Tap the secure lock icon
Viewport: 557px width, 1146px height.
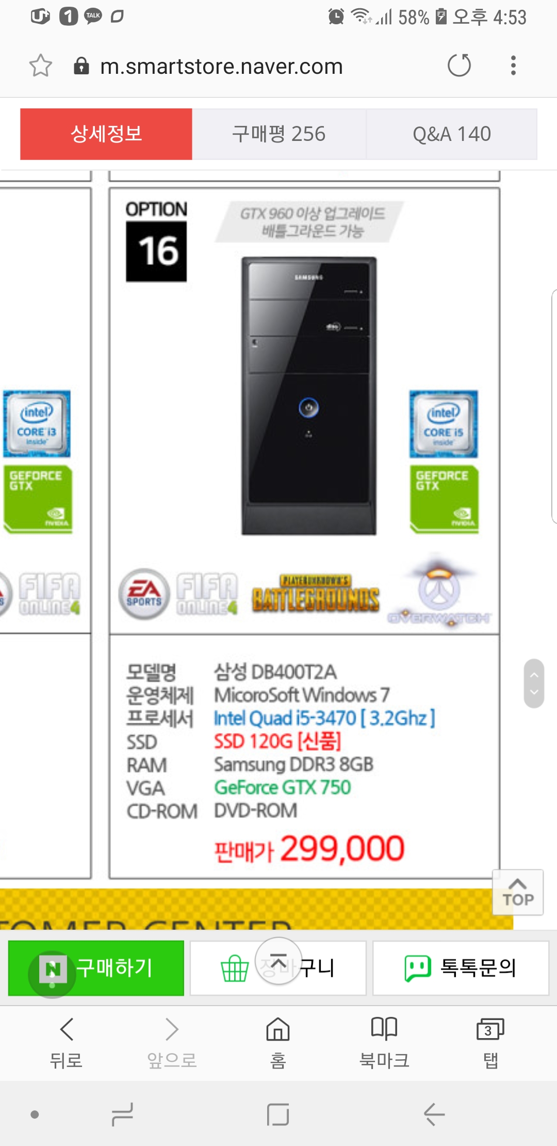tap(81, 66)
